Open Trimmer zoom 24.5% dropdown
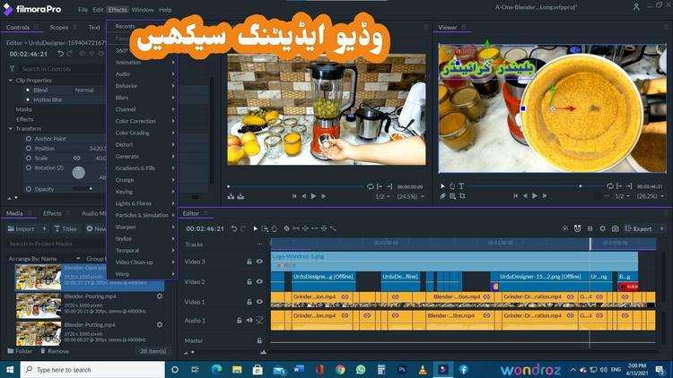673x378 pixels. [x=410, y=196]
